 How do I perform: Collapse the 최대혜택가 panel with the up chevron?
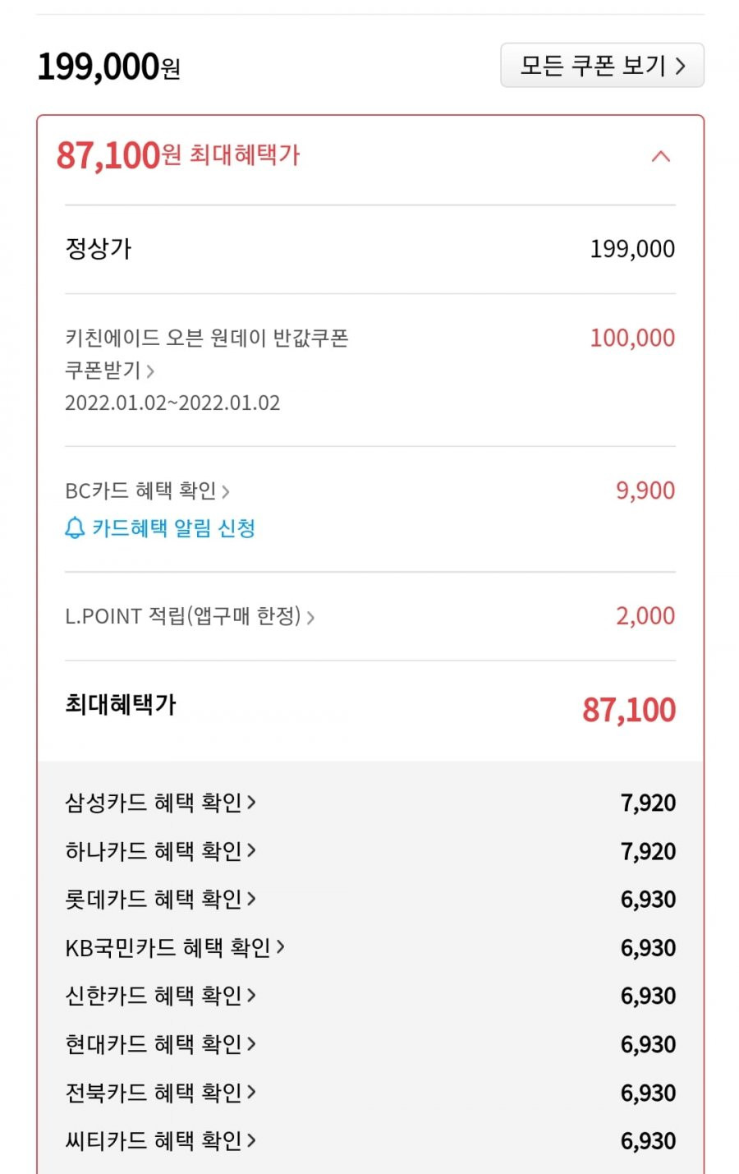pos(660,156)
